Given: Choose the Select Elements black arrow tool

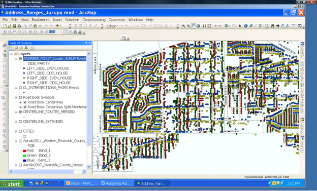Looking at the screenshot, I should click(240, 26).
